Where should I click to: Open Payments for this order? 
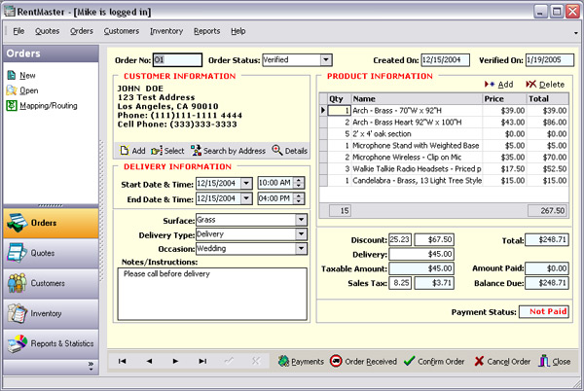click(301, 361)
